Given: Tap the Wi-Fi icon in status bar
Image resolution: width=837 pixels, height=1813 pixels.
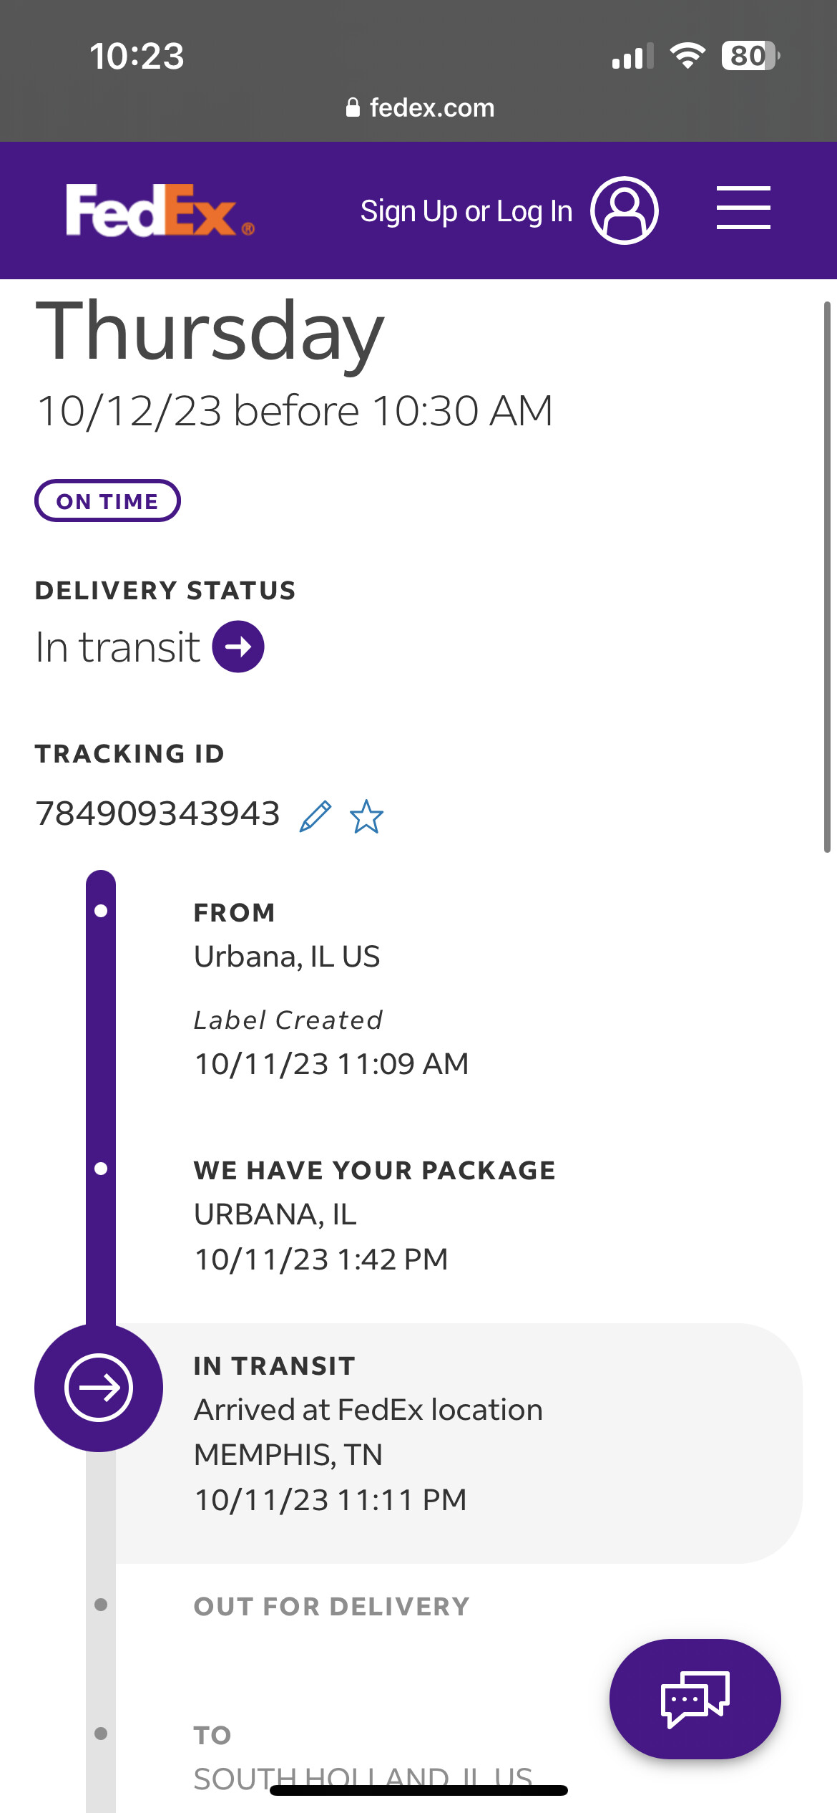Looking at the screenshot, I should tap(687, 56).
